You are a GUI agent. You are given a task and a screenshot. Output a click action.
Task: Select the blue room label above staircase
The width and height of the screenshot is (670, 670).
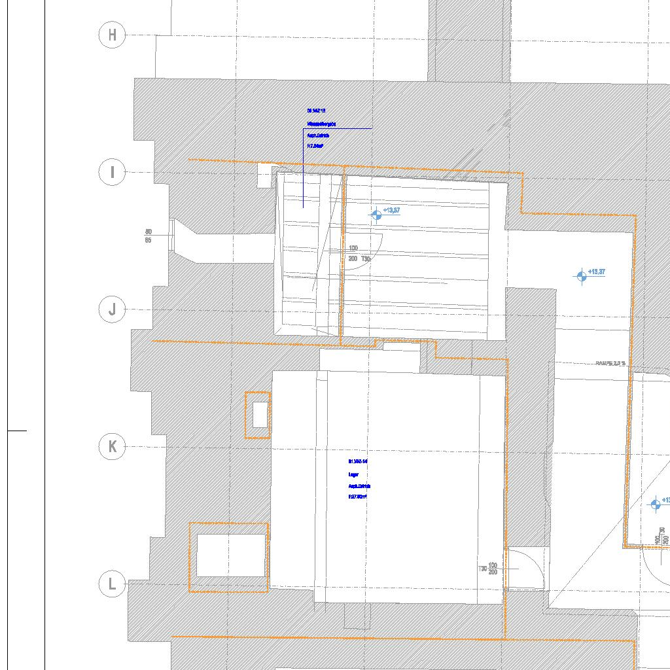[321, 124]
